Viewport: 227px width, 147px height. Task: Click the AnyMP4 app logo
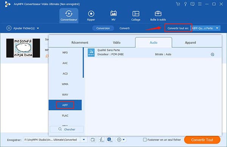point(8,4)
